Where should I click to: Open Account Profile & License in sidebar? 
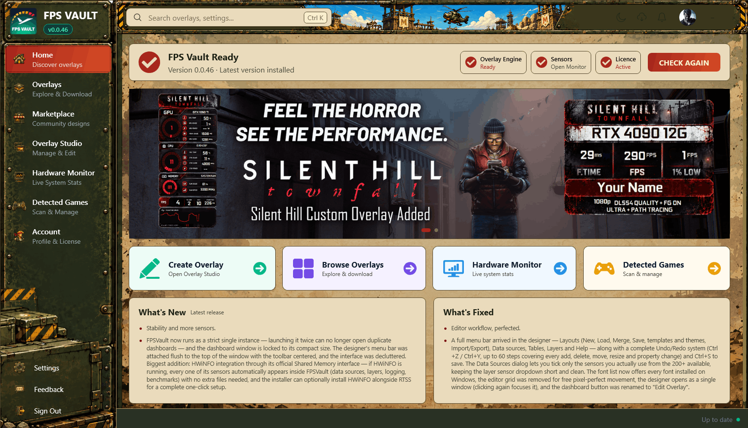[58, 236]
